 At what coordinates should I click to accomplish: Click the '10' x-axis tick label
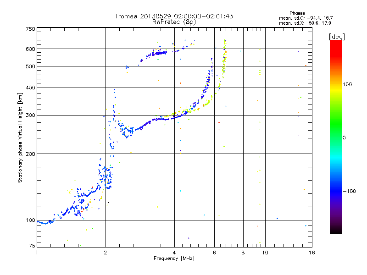coord(265,253)
